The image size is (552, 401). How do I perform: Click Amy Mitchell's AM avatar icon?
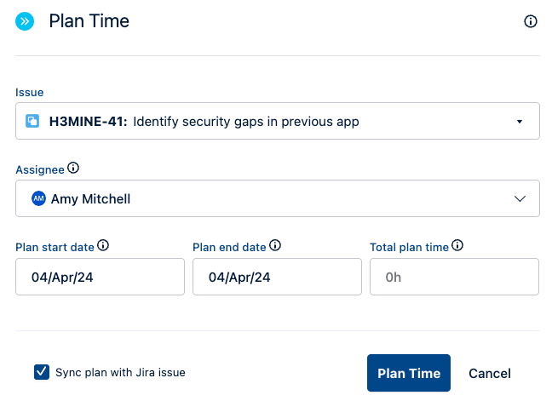click(x=38, y=198)
